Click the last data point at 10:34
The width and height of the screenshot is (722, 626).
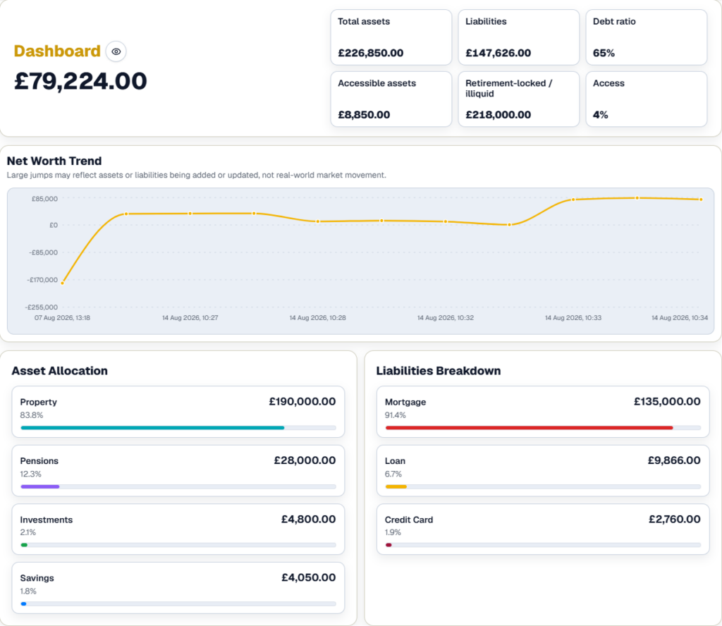701,200
